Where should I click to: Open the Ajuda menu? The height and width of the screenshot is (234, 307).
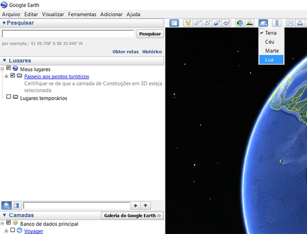tap(133, 14)
